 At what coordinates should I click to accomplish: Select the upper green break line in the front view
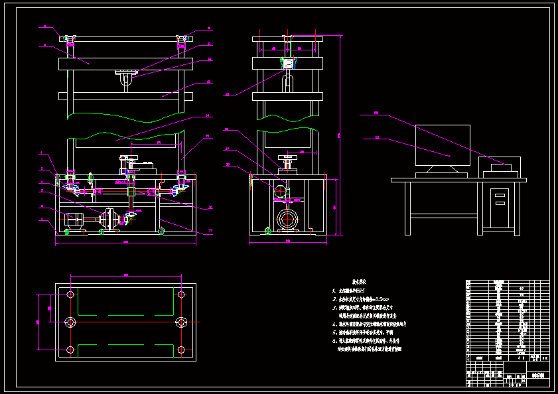[125, 117]
